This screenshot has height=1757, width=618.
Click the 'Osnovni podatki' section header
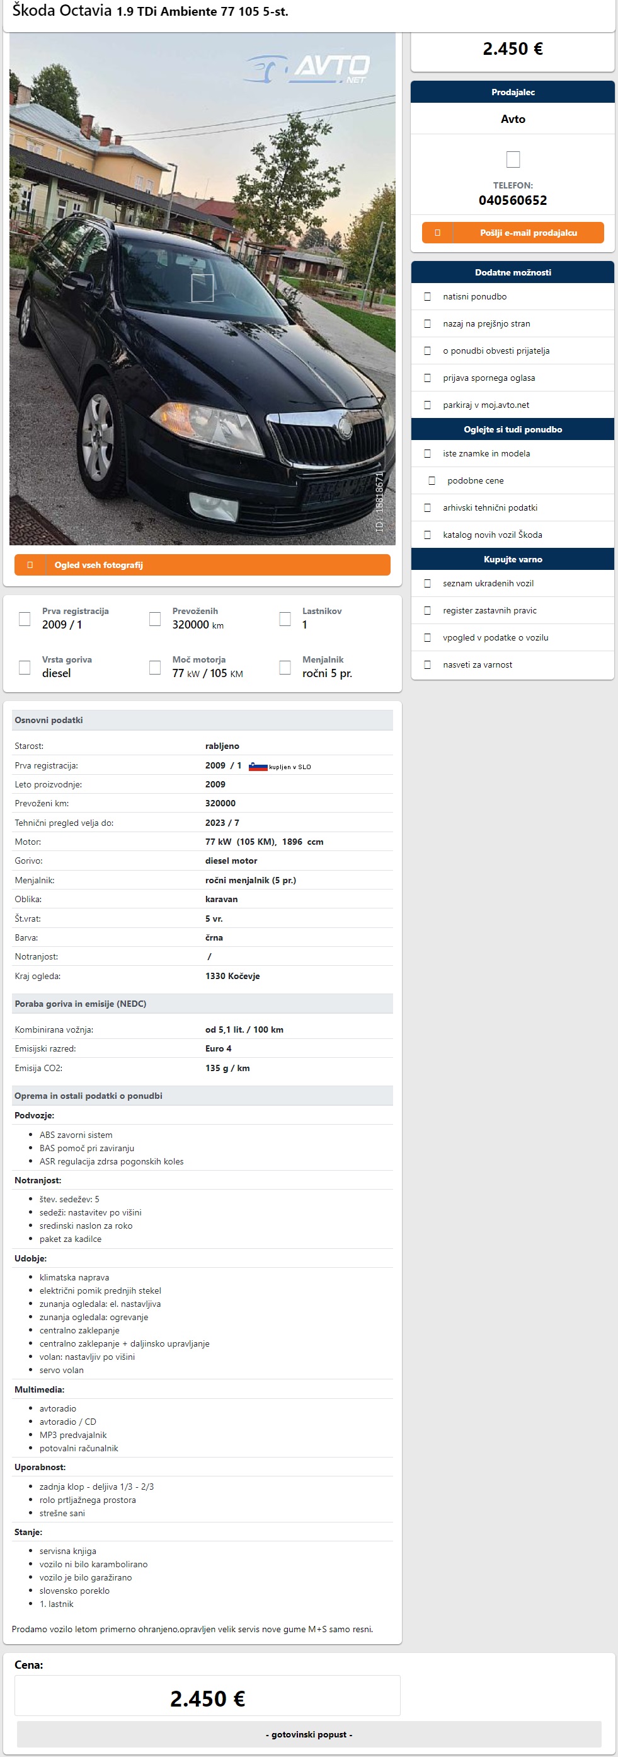pos(202,720)
